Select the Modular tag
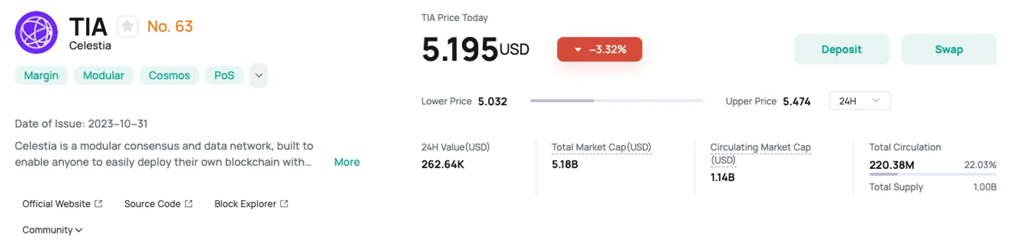 (103, 75)
